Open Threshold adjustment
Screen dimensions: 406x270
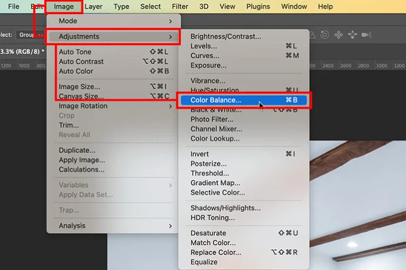[x=244, y=173]
